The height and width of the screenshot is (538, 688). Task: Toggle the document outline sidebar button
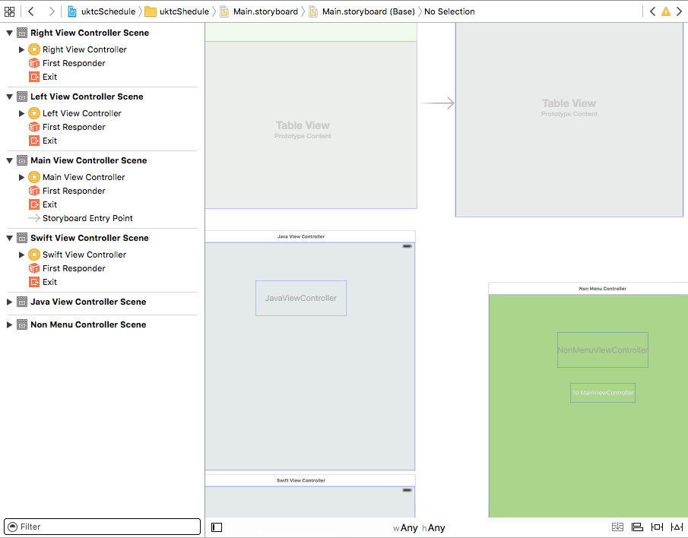click(217, 527)
